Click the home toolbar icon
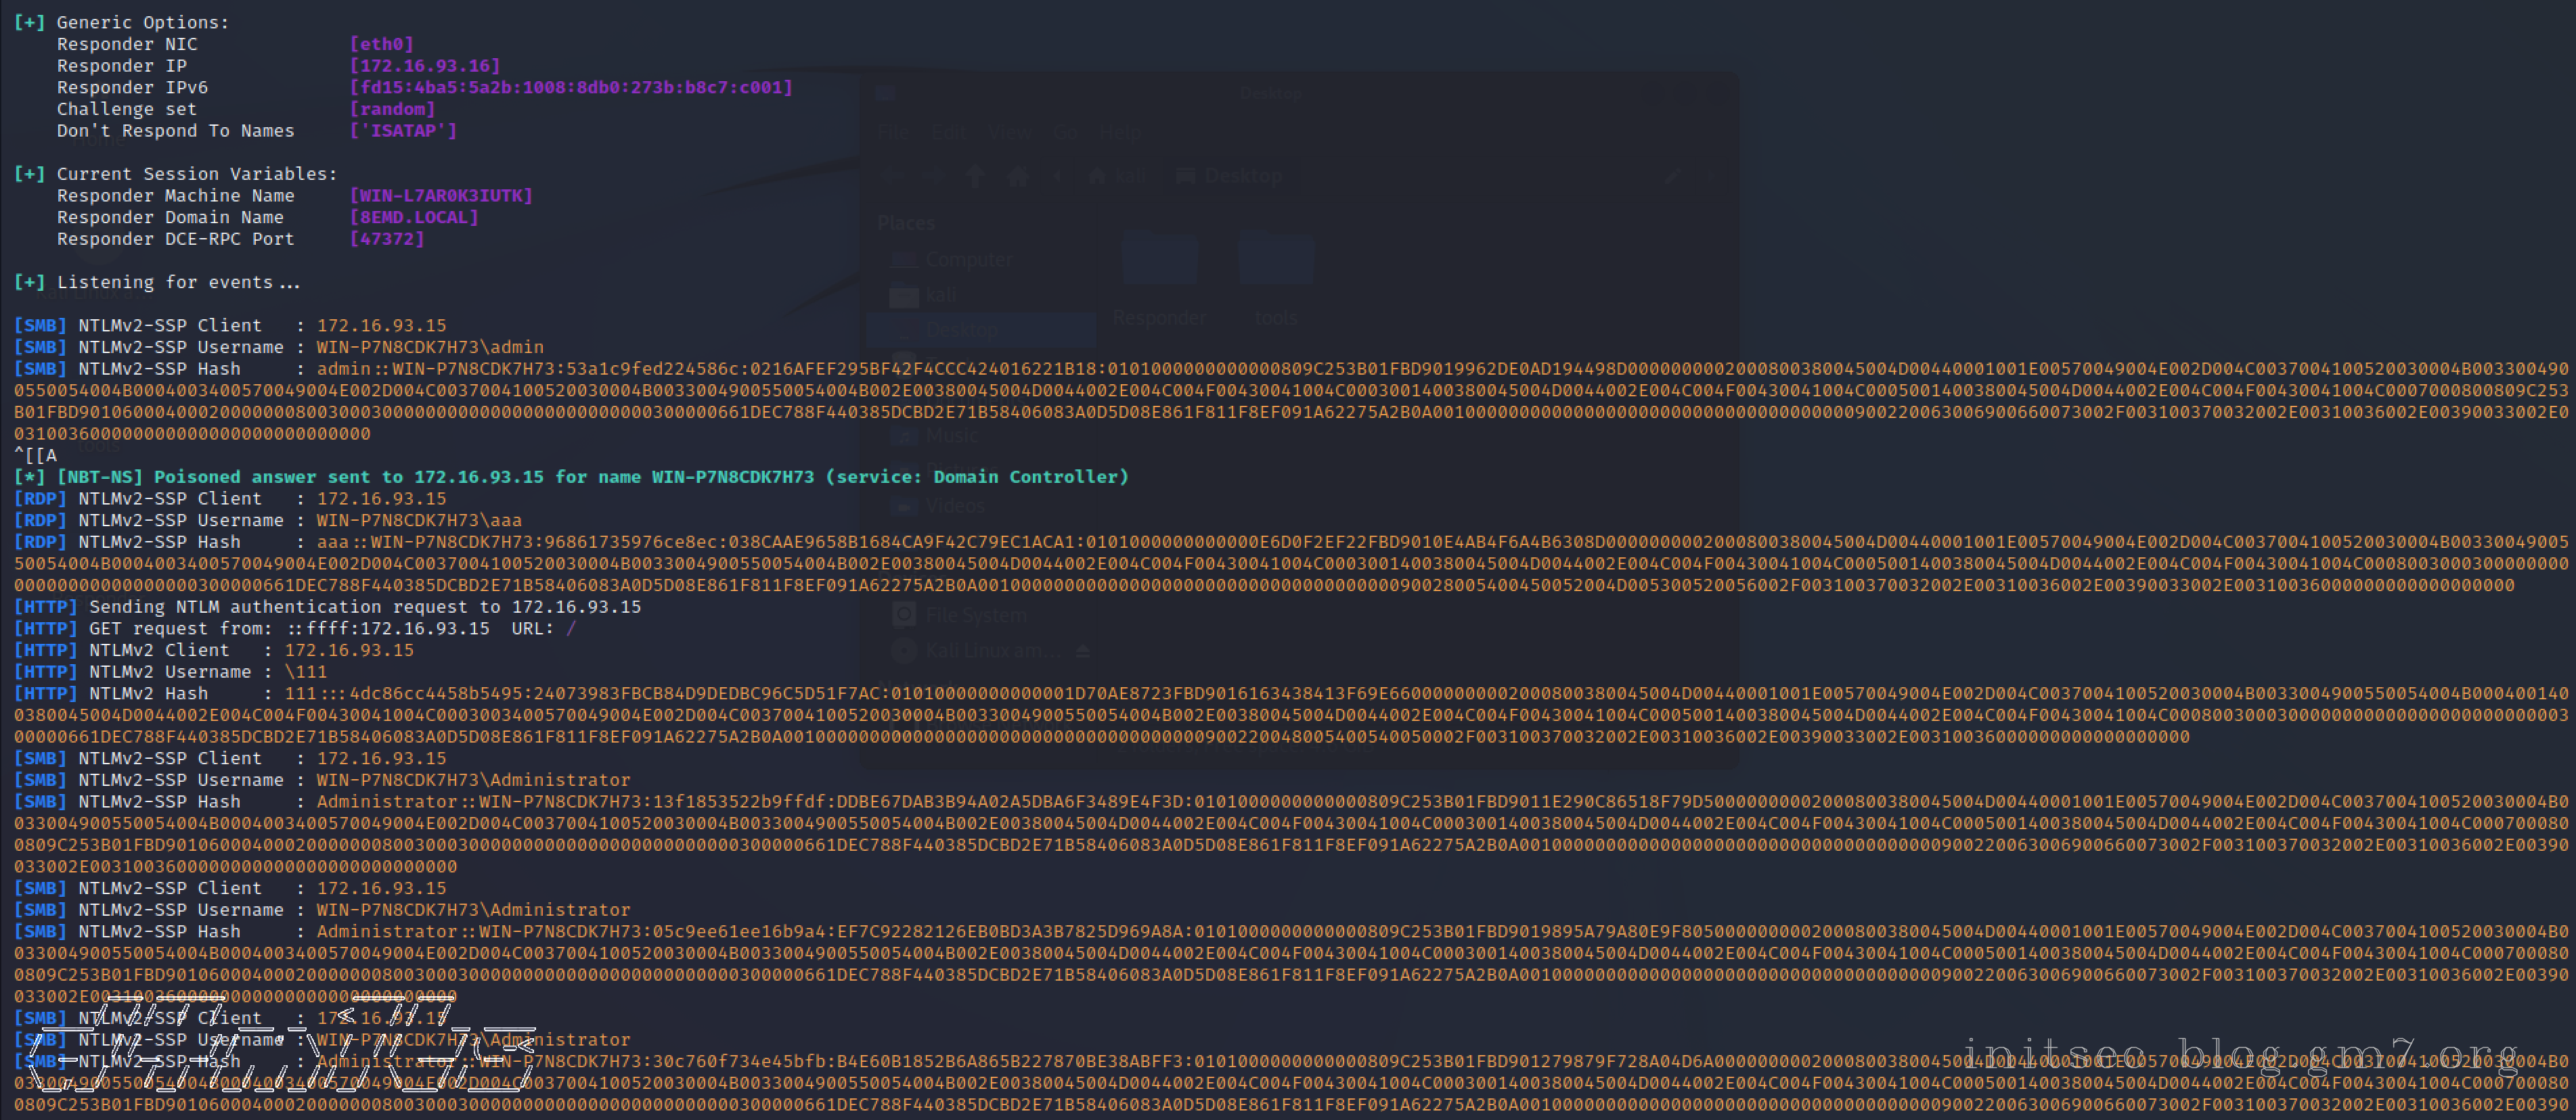 click(x=1017, y=177)
